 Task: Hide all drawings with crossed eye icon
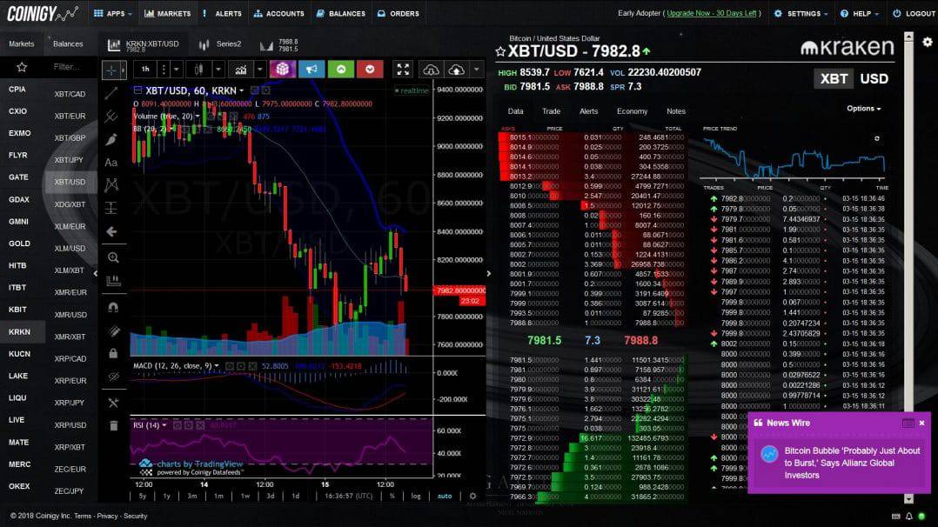[113, 377]
